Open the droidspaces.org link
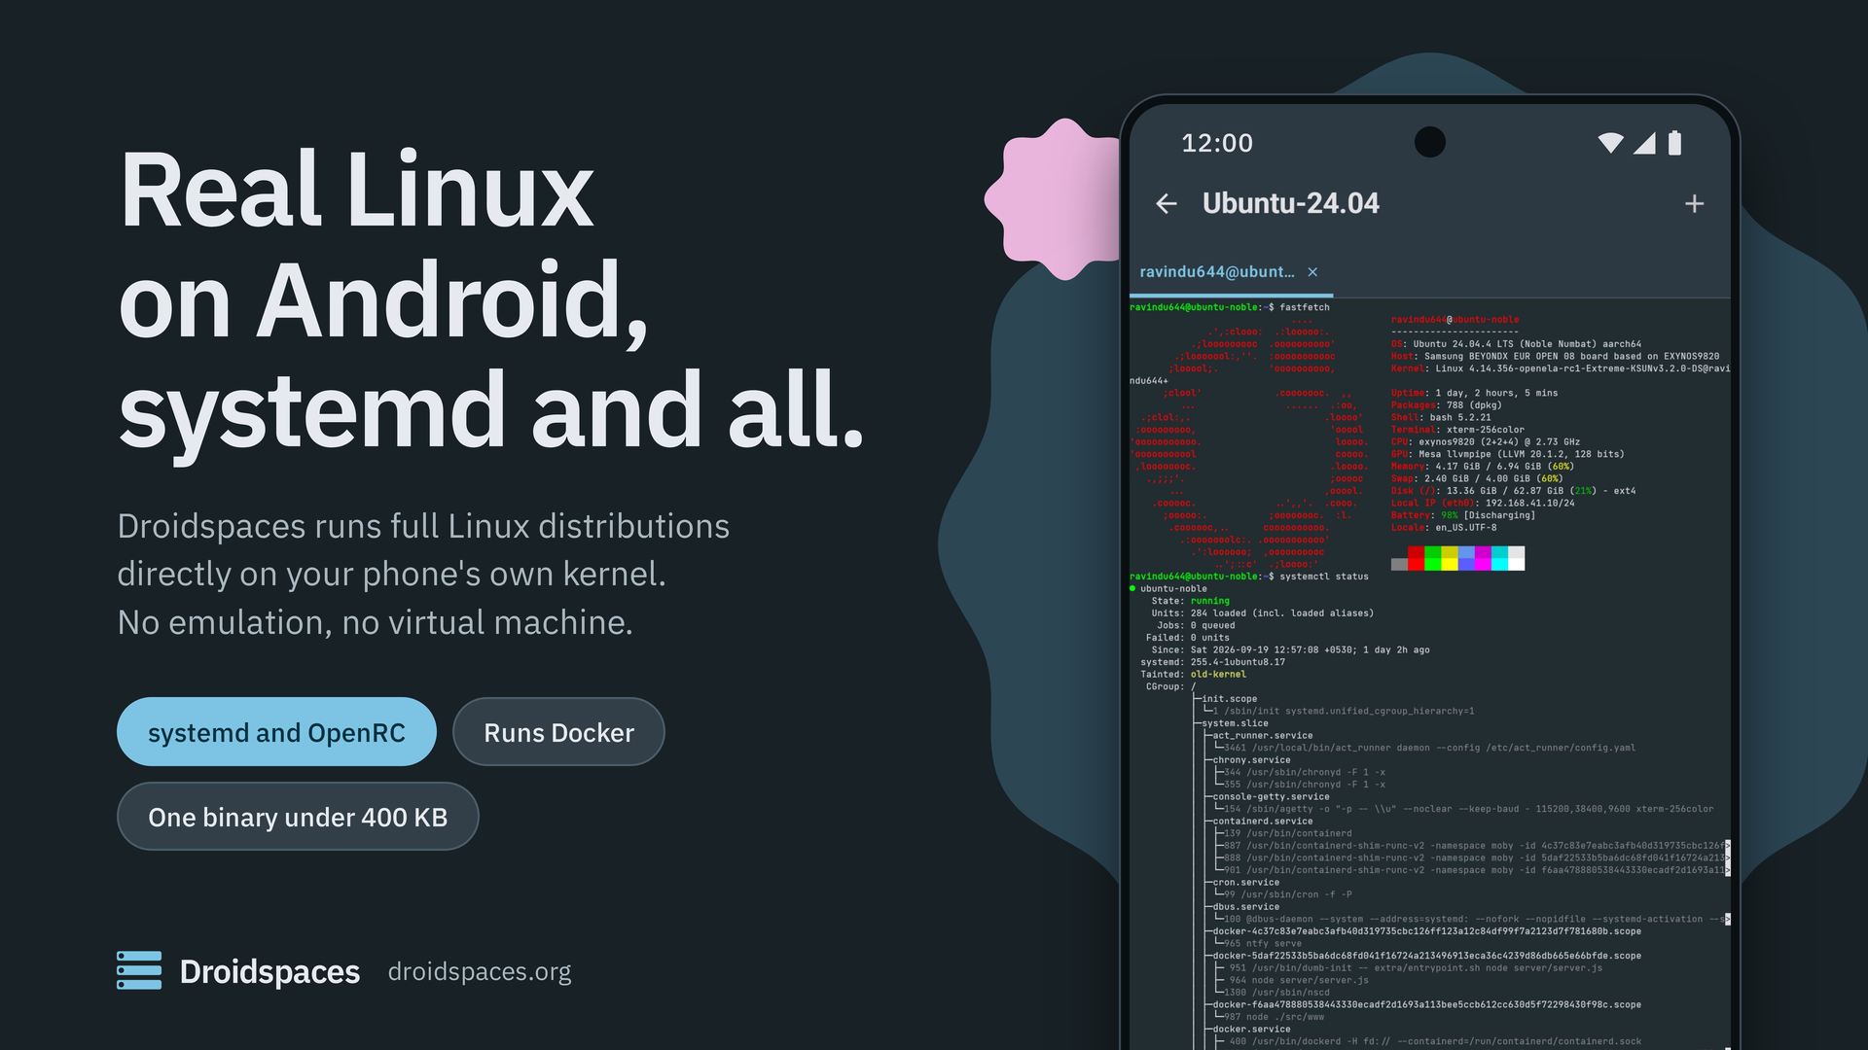Viewport: 1868px width, 1050px height. pos(480,971)
